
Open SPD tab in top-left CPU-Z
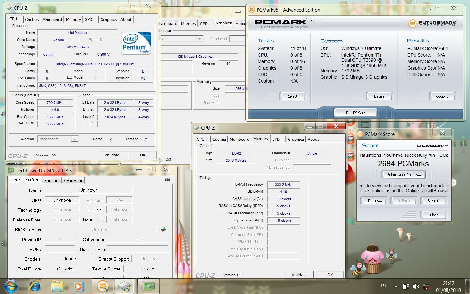89,19
